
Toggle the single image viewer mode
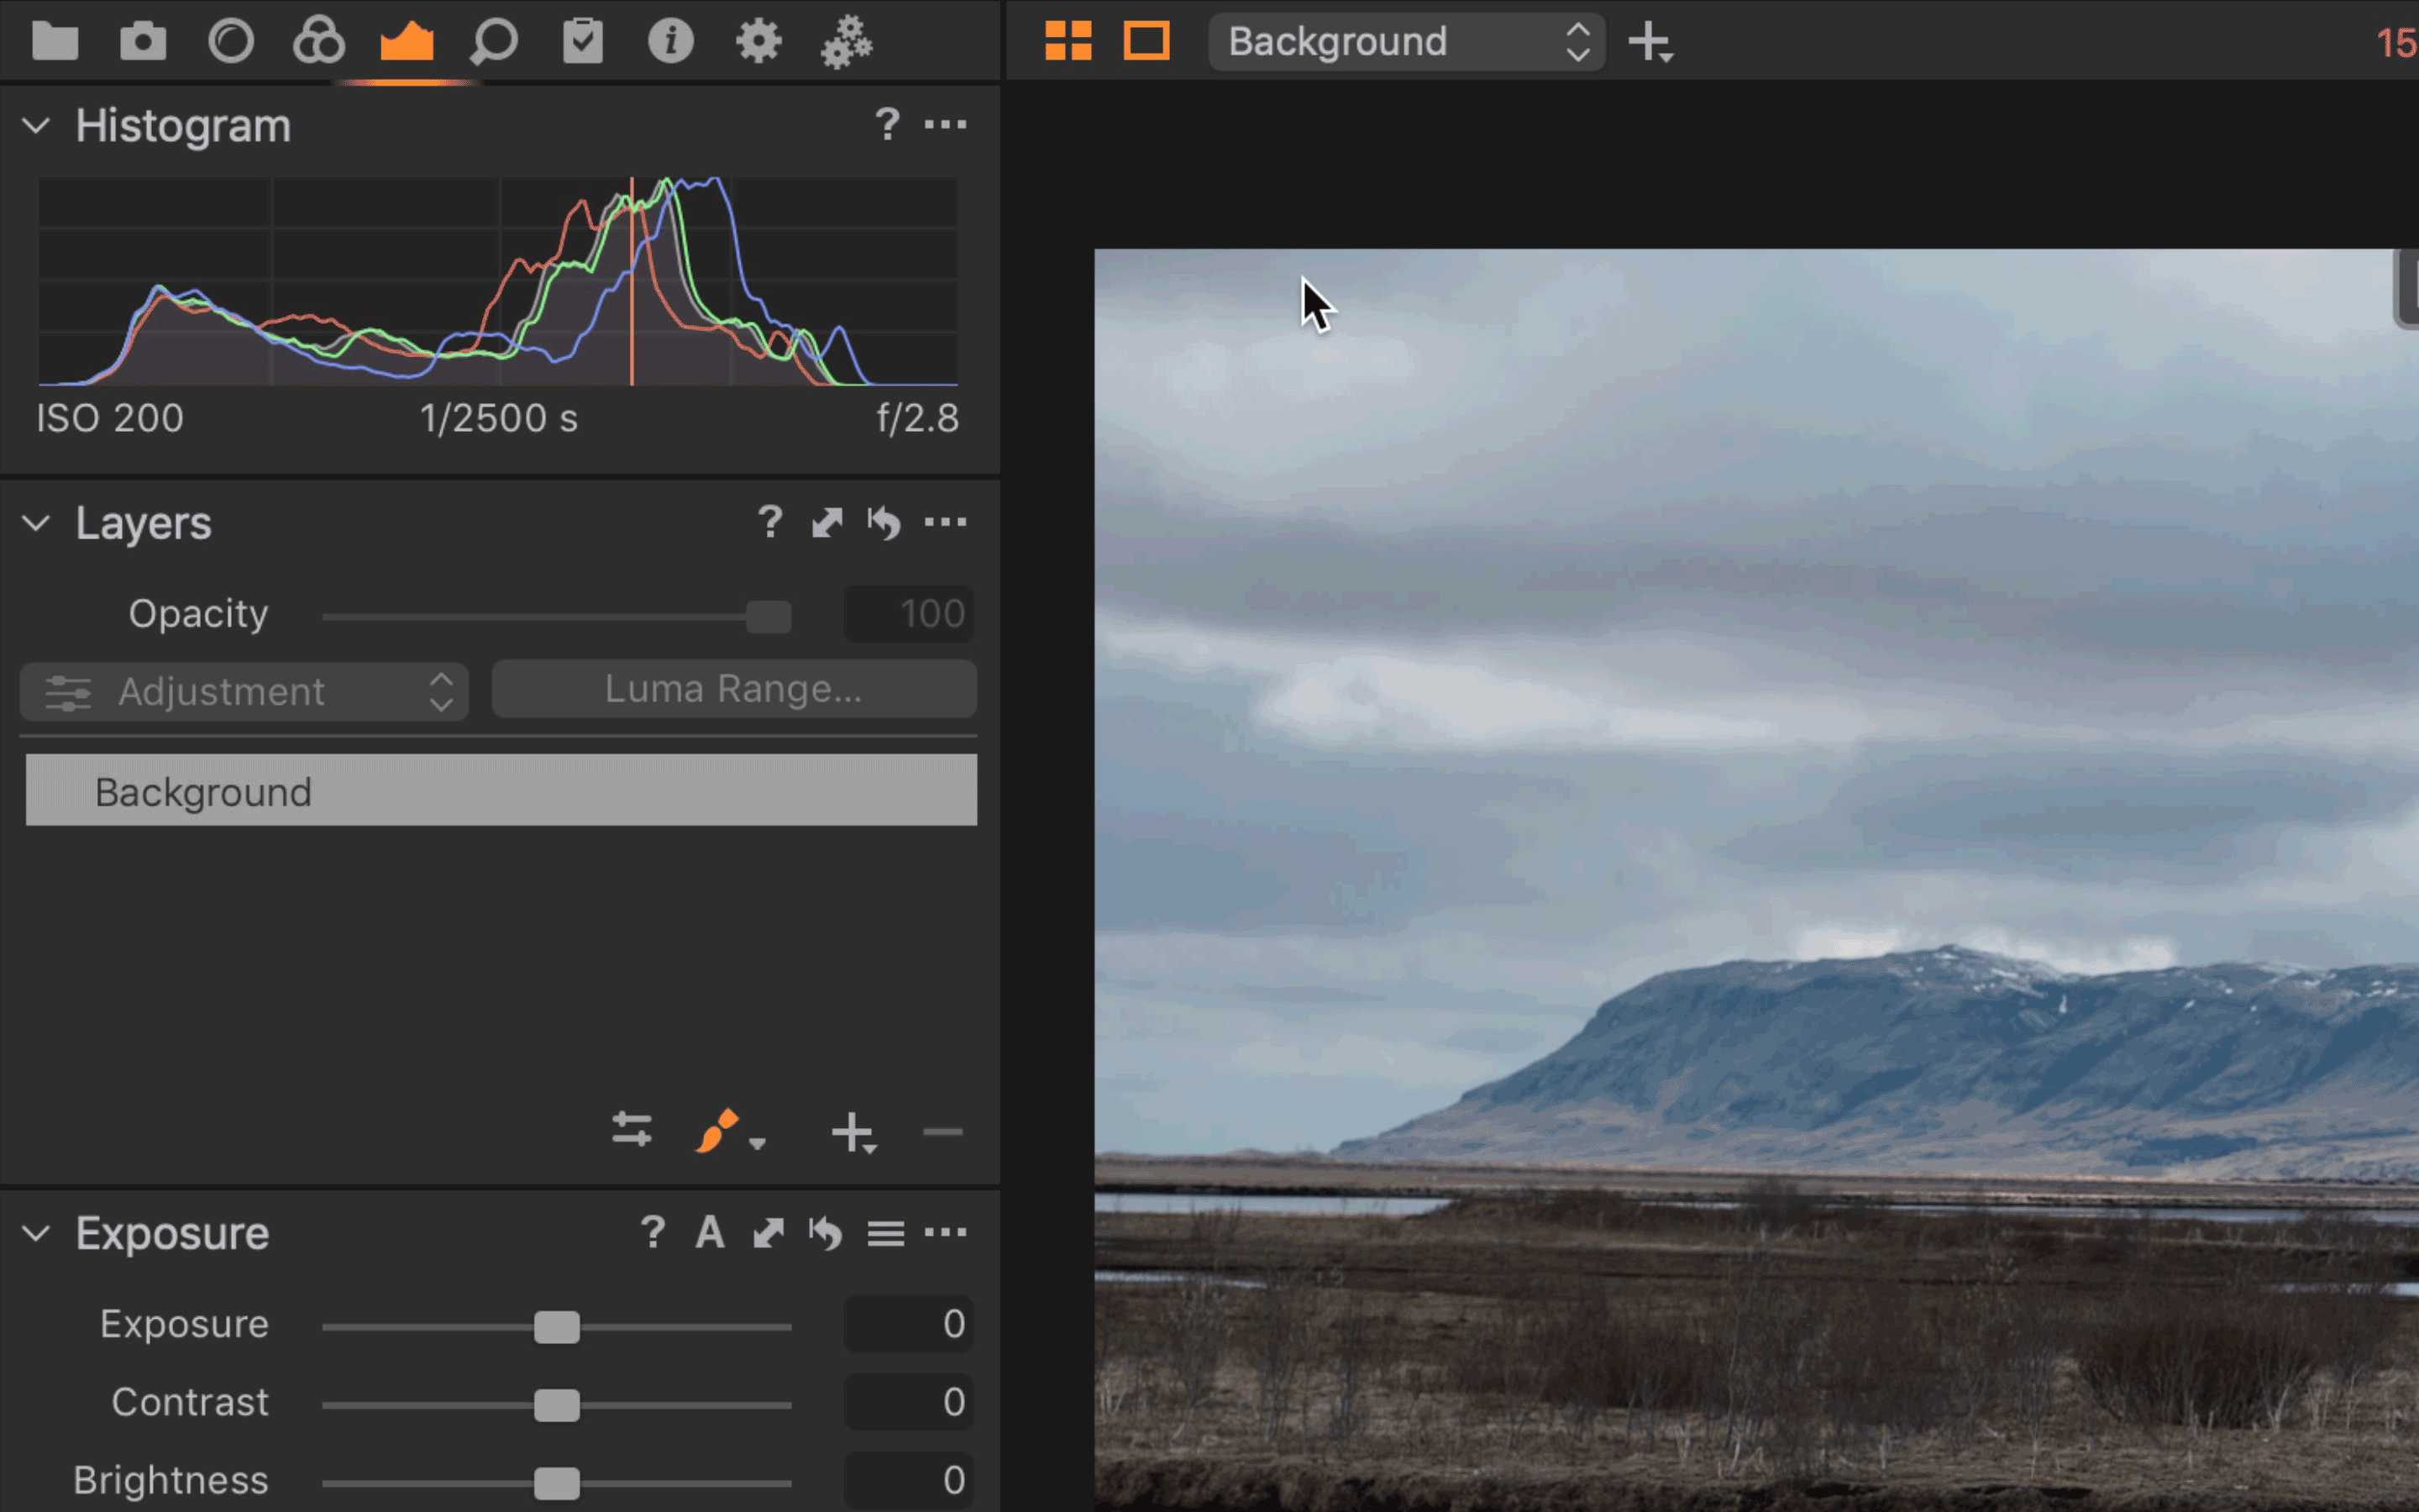(1147, 42)
